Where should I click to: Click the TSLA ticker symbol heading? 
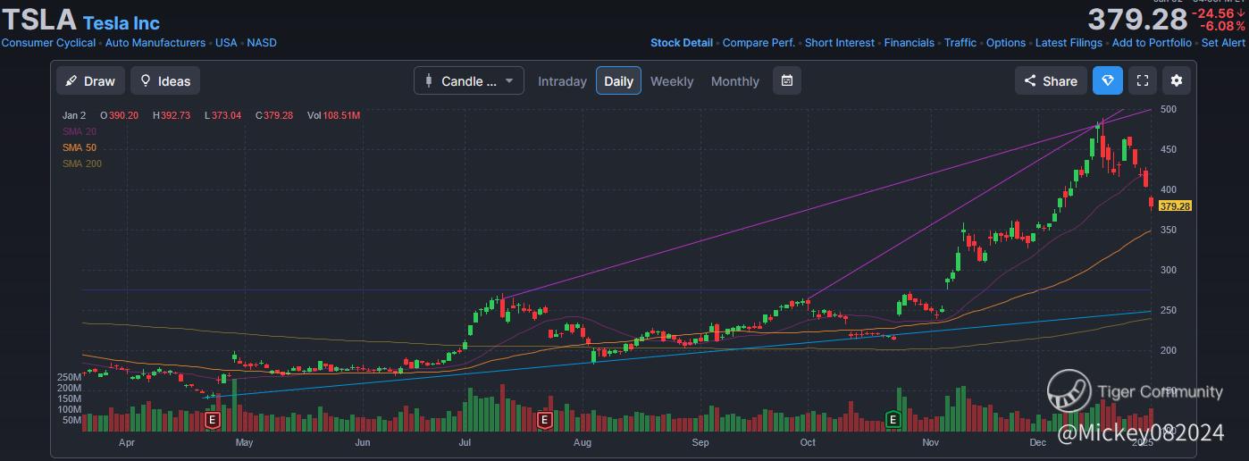pos(39,21)
